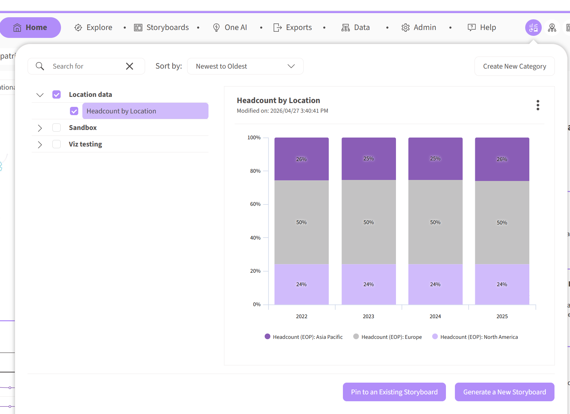Image resolution: width=570 pixels, height=414 pixels.
Task: Click Pin to an Existing Storyboard
Action: click(x=394, y=392)
